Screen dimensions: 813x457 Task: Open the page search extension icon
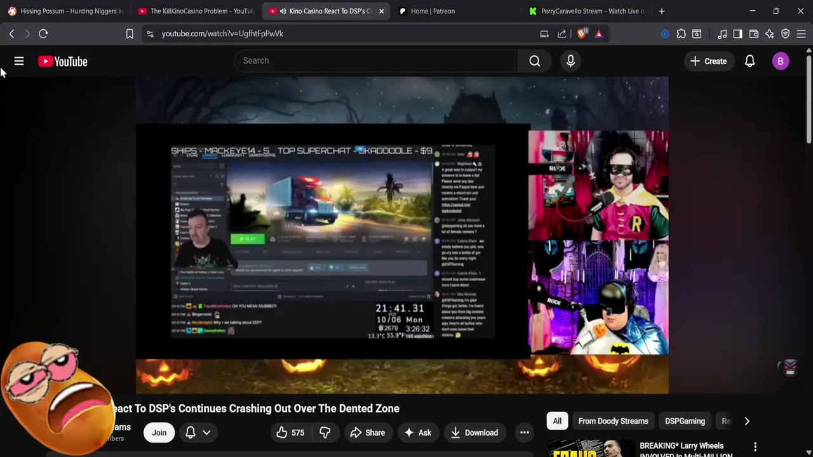[697, 34]
